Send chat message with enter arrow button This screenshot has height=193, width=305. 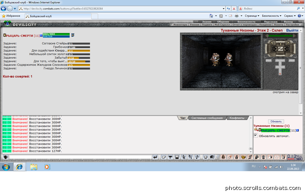155,157
